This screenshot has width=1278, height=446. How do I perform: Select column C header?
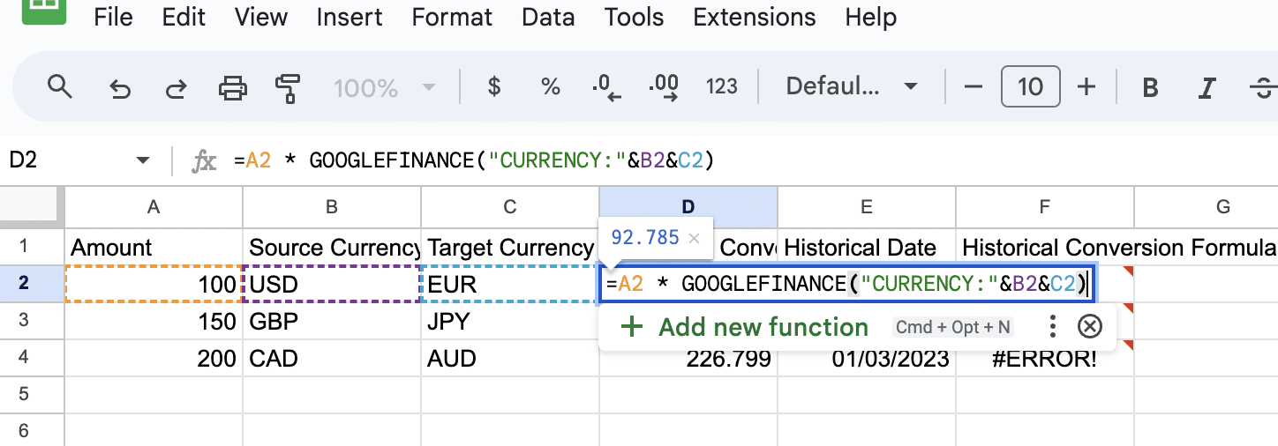coord(510,207)
